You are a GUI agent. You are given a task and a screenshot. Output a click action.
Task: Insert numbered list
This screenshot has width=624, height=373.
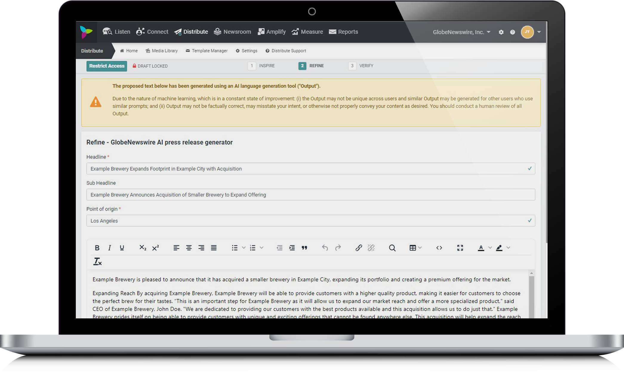coord(253,248)
